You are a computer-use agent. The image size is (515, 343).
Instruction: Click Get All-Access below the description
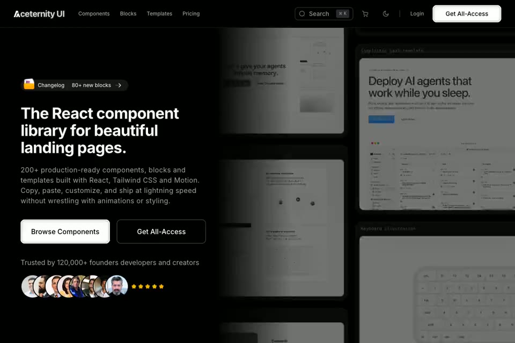pyautogui.click(x=161, y=232)
